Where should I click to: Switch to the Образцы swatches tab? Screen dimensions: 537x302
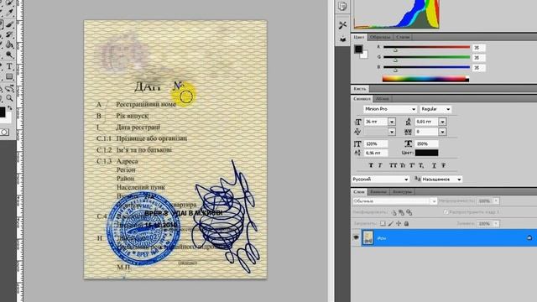[380, 37]
